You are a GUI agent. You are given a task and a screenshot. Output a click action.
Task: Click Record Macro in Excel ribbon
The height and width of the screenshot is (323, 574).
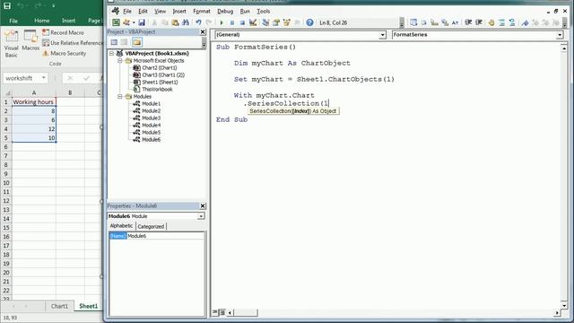point(63,32)
